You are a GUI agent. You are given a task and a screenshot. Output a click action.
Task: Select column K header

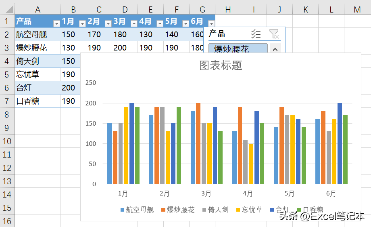[305, 9]
